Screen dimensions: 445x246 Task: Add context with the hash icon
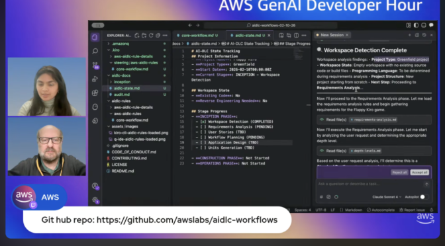point(321,197)
